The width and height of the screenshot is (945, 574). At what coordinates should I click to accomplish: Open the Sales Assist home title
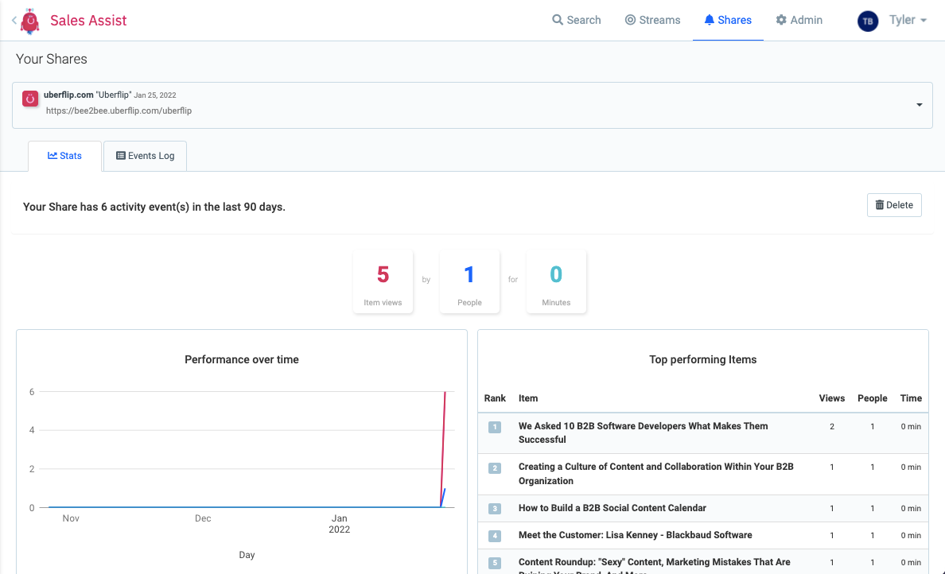88,21
